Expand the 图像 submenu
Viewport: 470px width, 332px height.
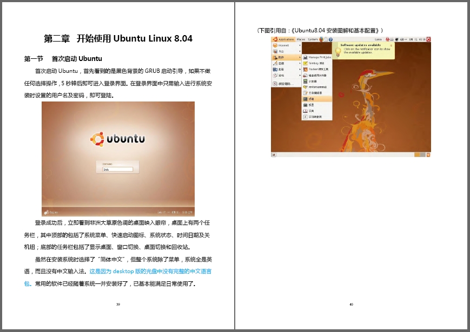286,63
